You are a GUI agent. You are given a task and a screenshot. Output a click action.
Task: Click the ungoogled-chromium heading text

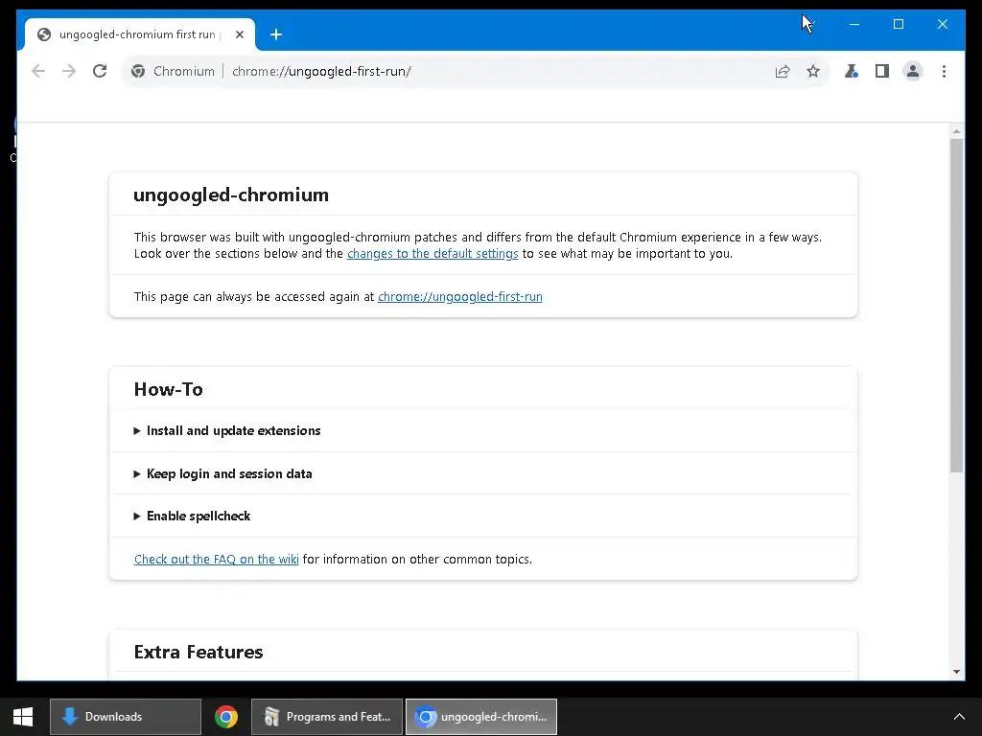(x=231, y=195)
